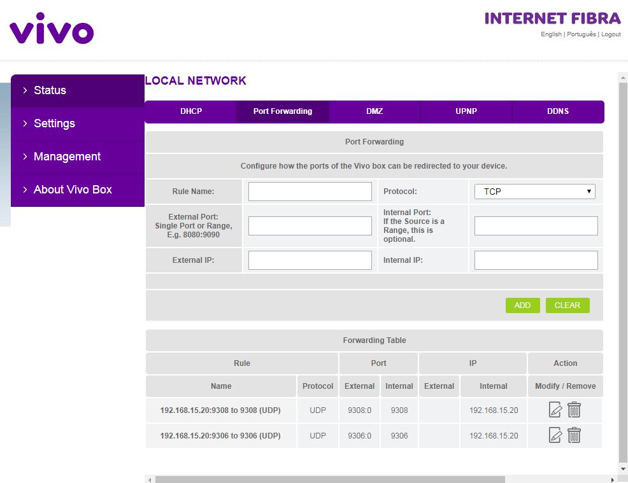Edit the 9306 UDP forwarding rule

coord(555,435)
